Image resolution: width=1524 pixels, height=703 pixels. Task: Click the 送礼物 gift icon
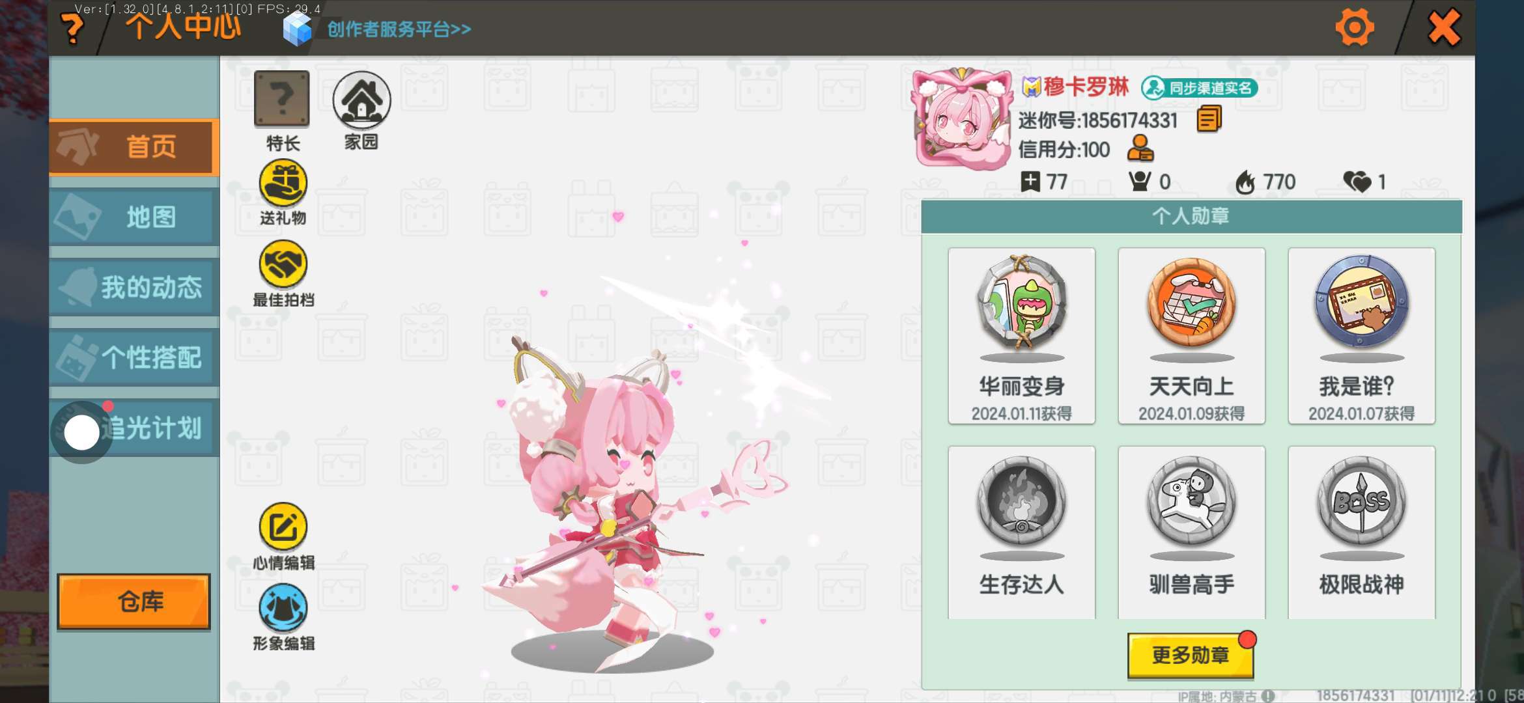283,183
